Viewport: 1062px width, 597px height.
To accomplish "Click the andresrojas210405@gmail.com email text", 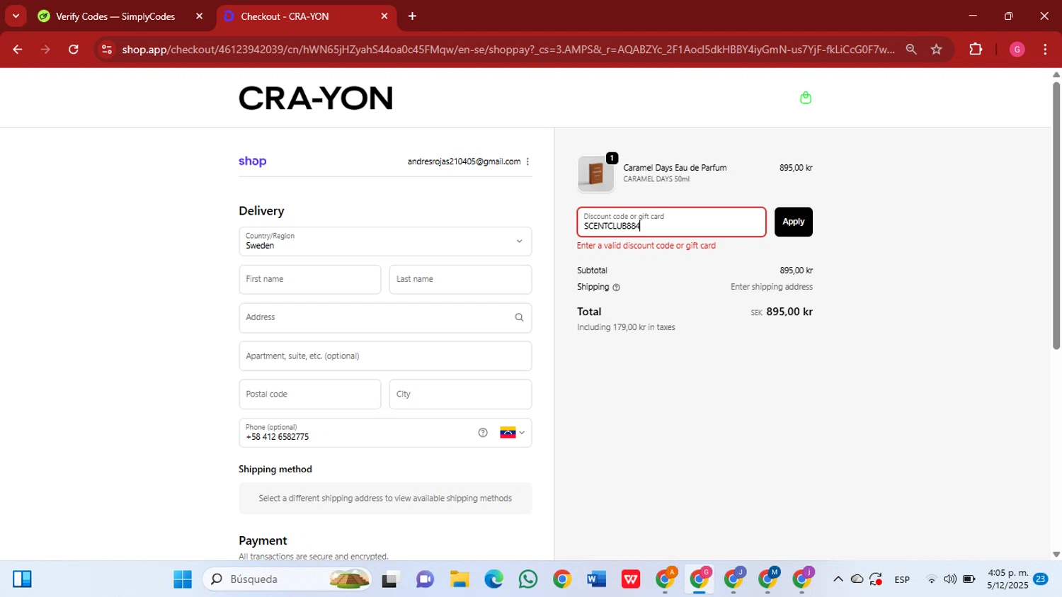I will (x=464, y=161).
